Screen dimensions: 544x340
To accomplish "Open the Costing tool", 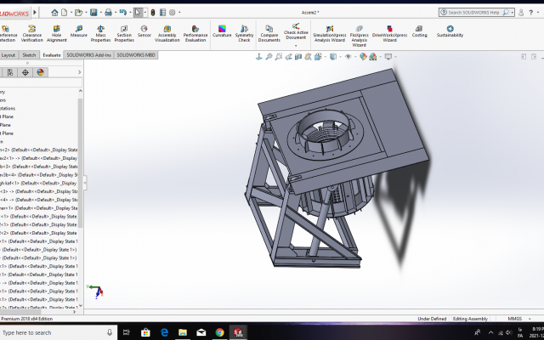I will pos(419,31).
